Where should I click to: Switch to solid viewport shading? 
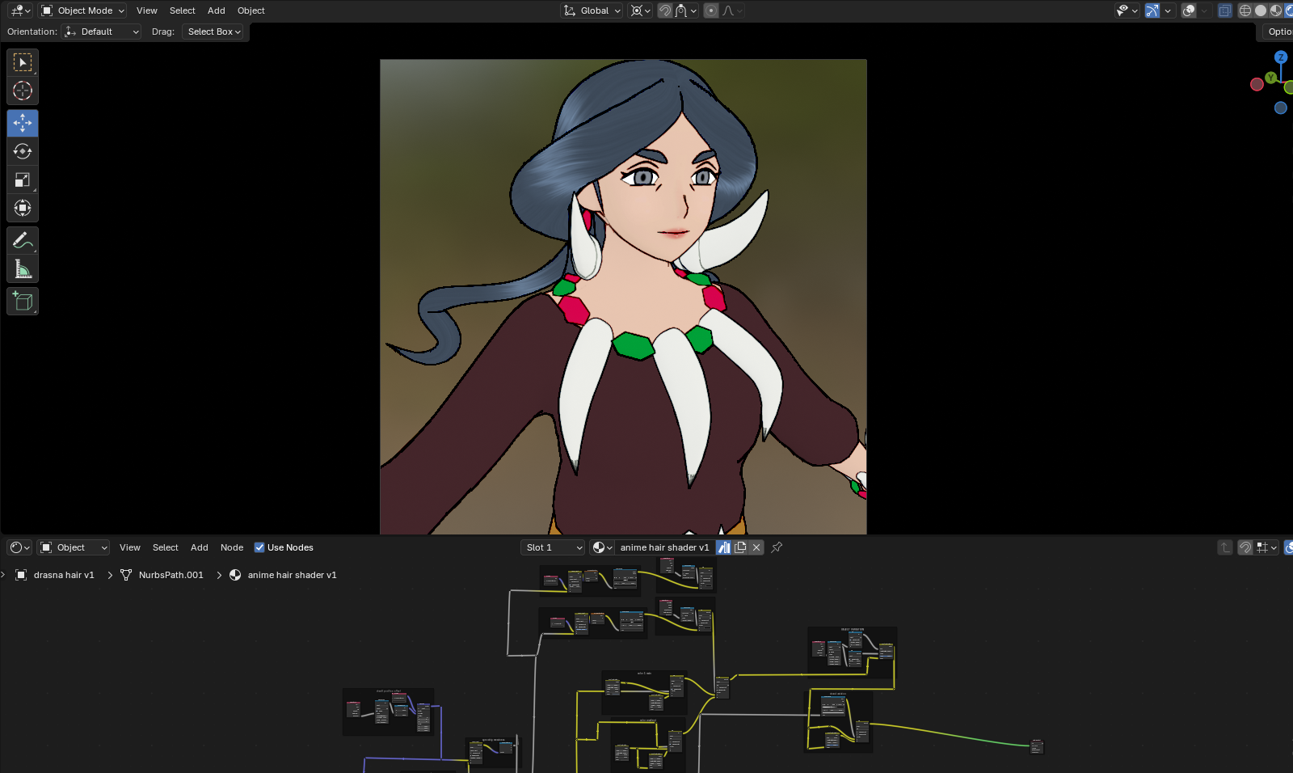point(1261,11)
